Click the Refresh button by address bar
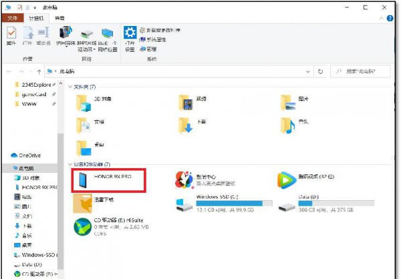Viewport: 401px width, 279px height. [x=321, y=71]
